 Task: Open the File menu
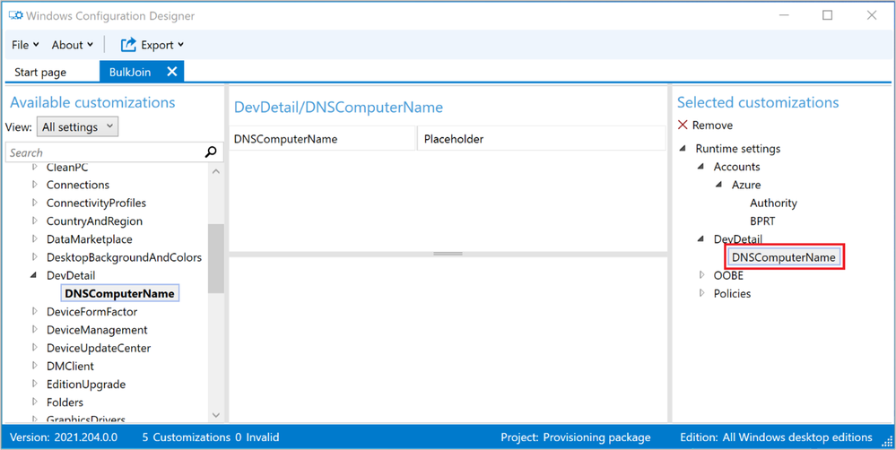click(25, 45)
